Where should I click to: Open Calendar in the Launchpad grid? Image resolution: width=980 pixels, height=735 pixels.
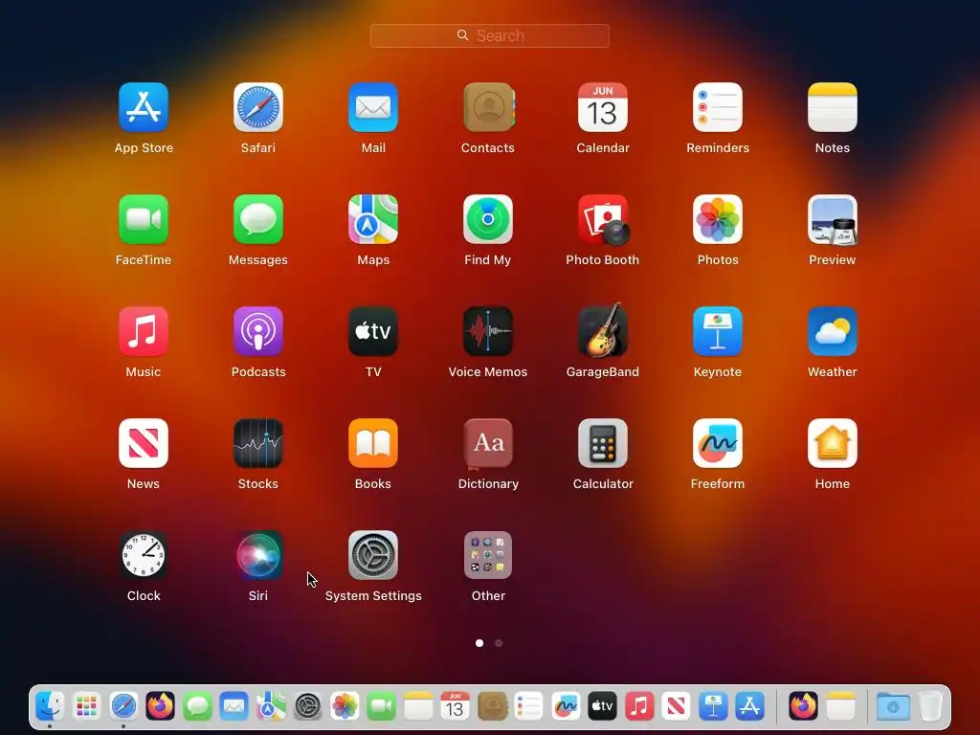click(603, 107)
